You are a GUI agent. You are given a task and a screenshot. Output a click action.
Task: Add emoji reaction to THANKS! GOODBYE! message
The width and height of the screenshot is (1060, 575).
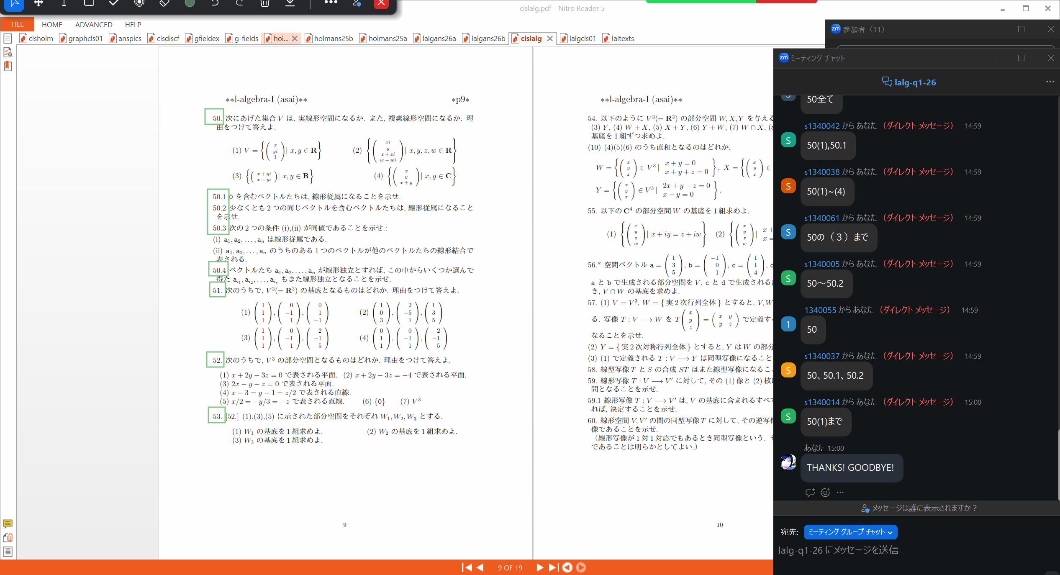(825, 493)
